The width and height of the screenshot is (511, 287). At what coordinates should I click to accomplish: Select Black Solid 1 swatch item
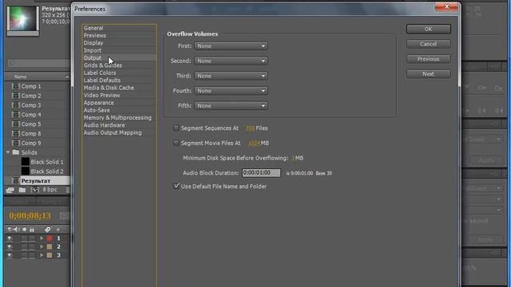25,162
